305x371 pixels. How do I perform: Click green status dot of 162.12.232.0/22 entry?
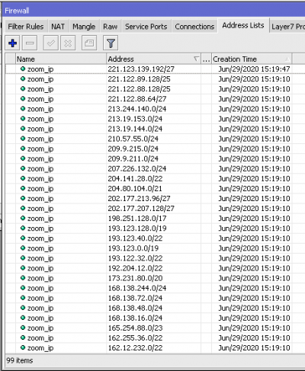tap(23, 347)
